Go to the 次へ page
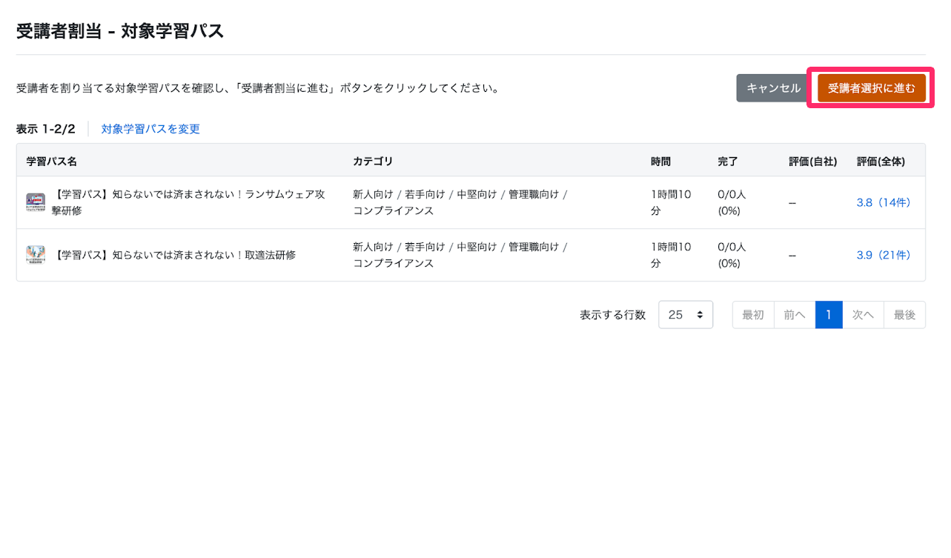Screen dimensions: 951x558 click(863, 315)
